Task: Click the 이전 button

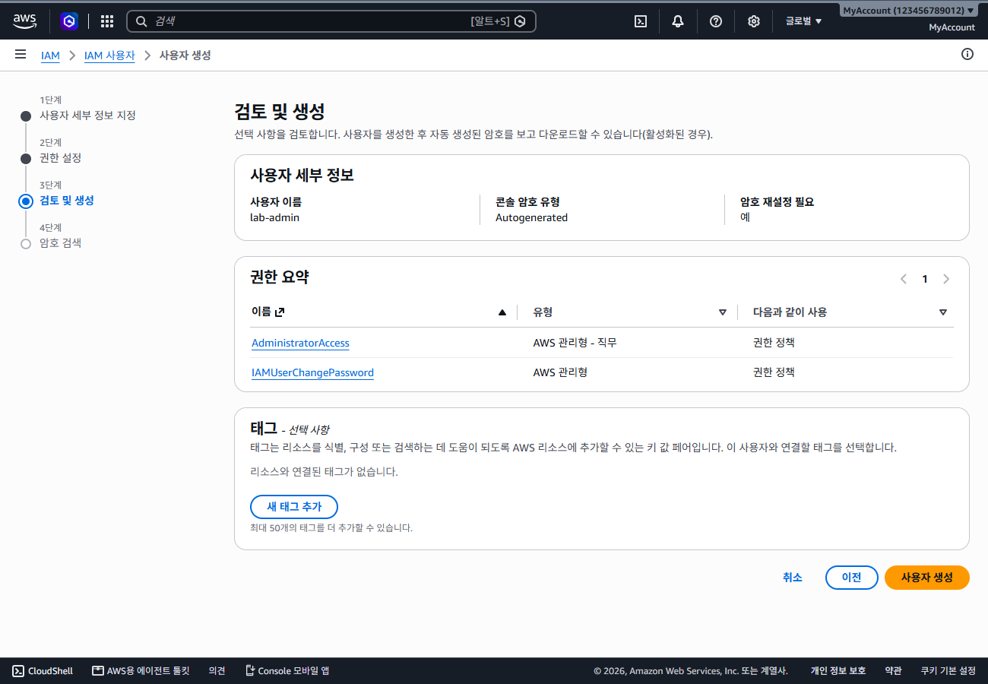Action: tap(852, 578)
